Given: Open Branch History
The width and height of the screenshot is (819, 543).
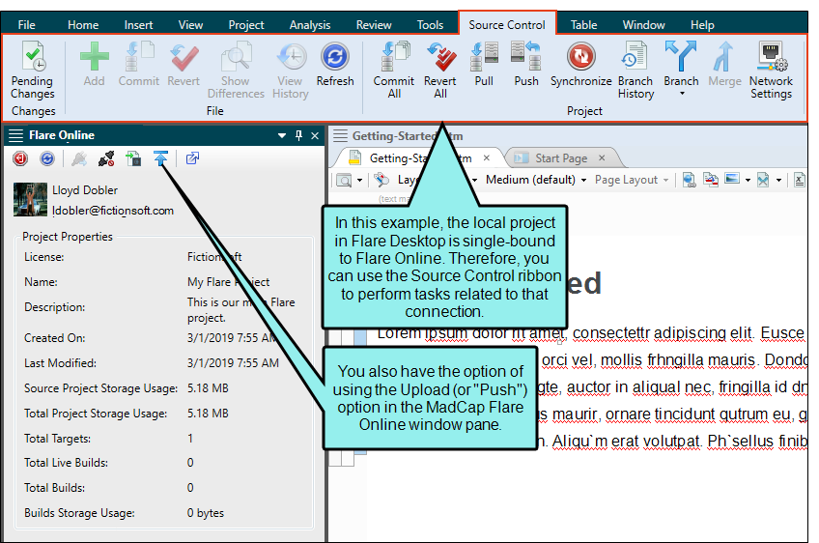Looking at the screenshot, I should pos(635,71).
